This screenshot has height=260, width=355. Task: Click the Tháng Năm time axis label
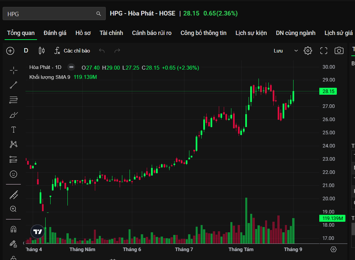pos(82,249)
